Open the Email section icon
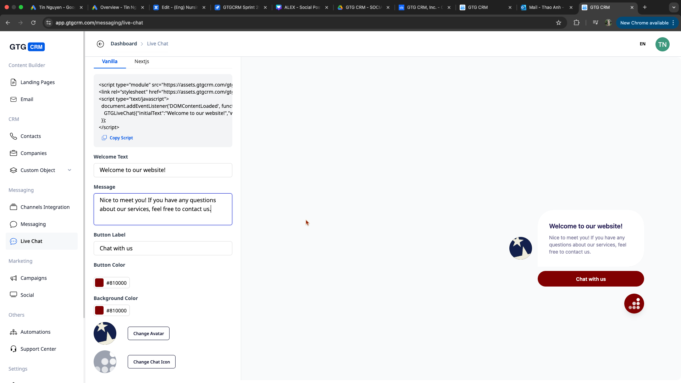The height and width of the screenshot is (383, 681). [x=13, y=99]
